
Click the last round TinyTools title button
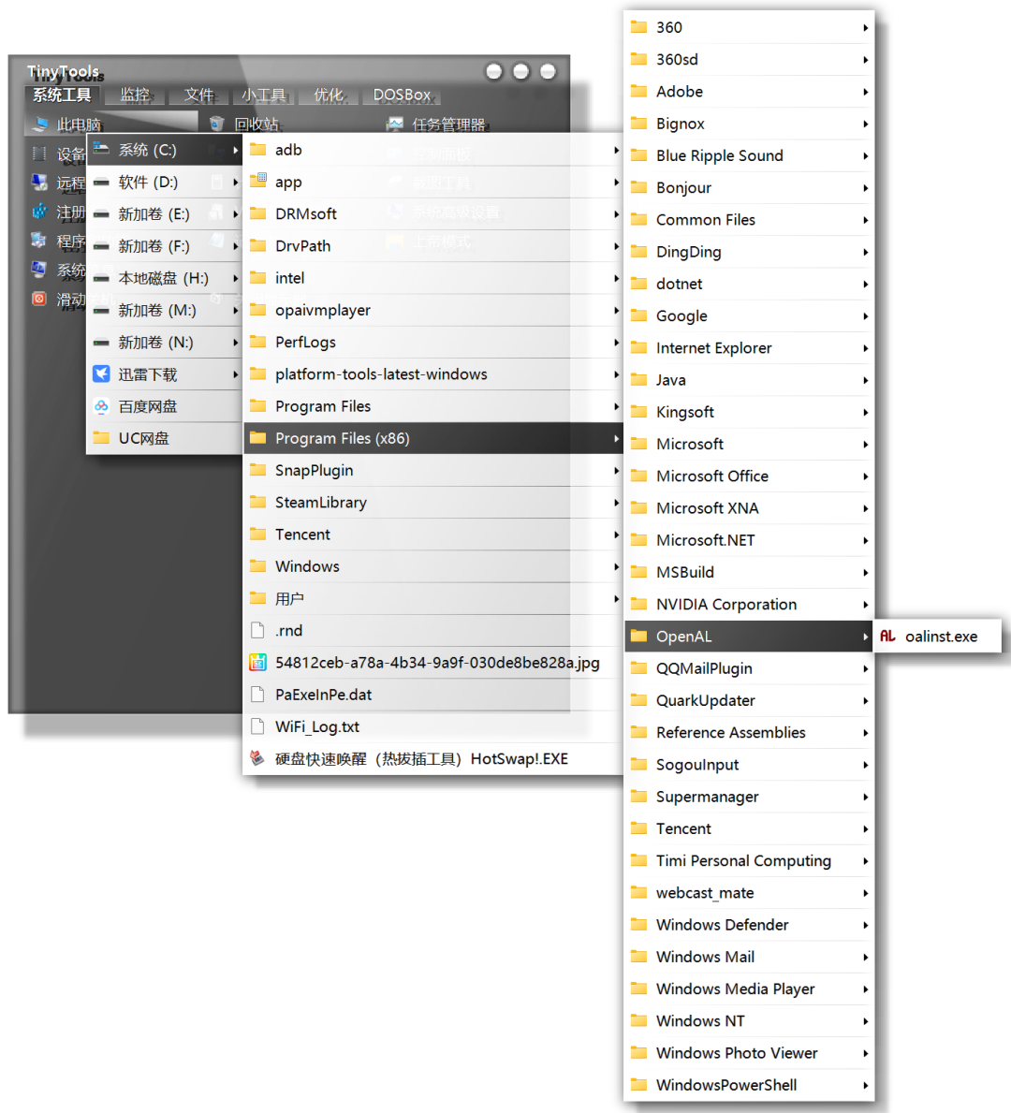coord(549,71)
